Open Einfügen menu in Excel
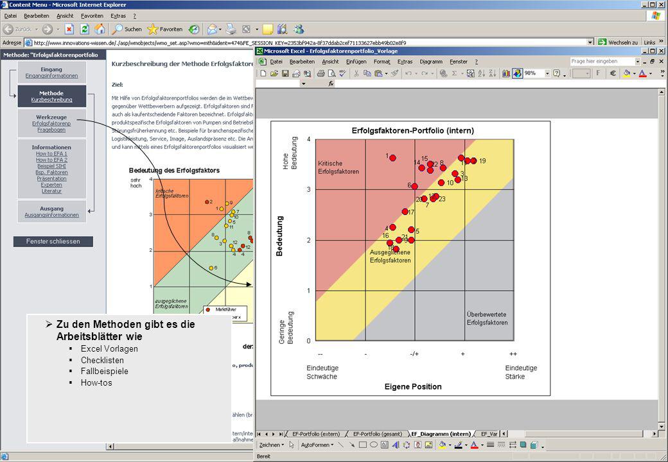 click(356, 61)
